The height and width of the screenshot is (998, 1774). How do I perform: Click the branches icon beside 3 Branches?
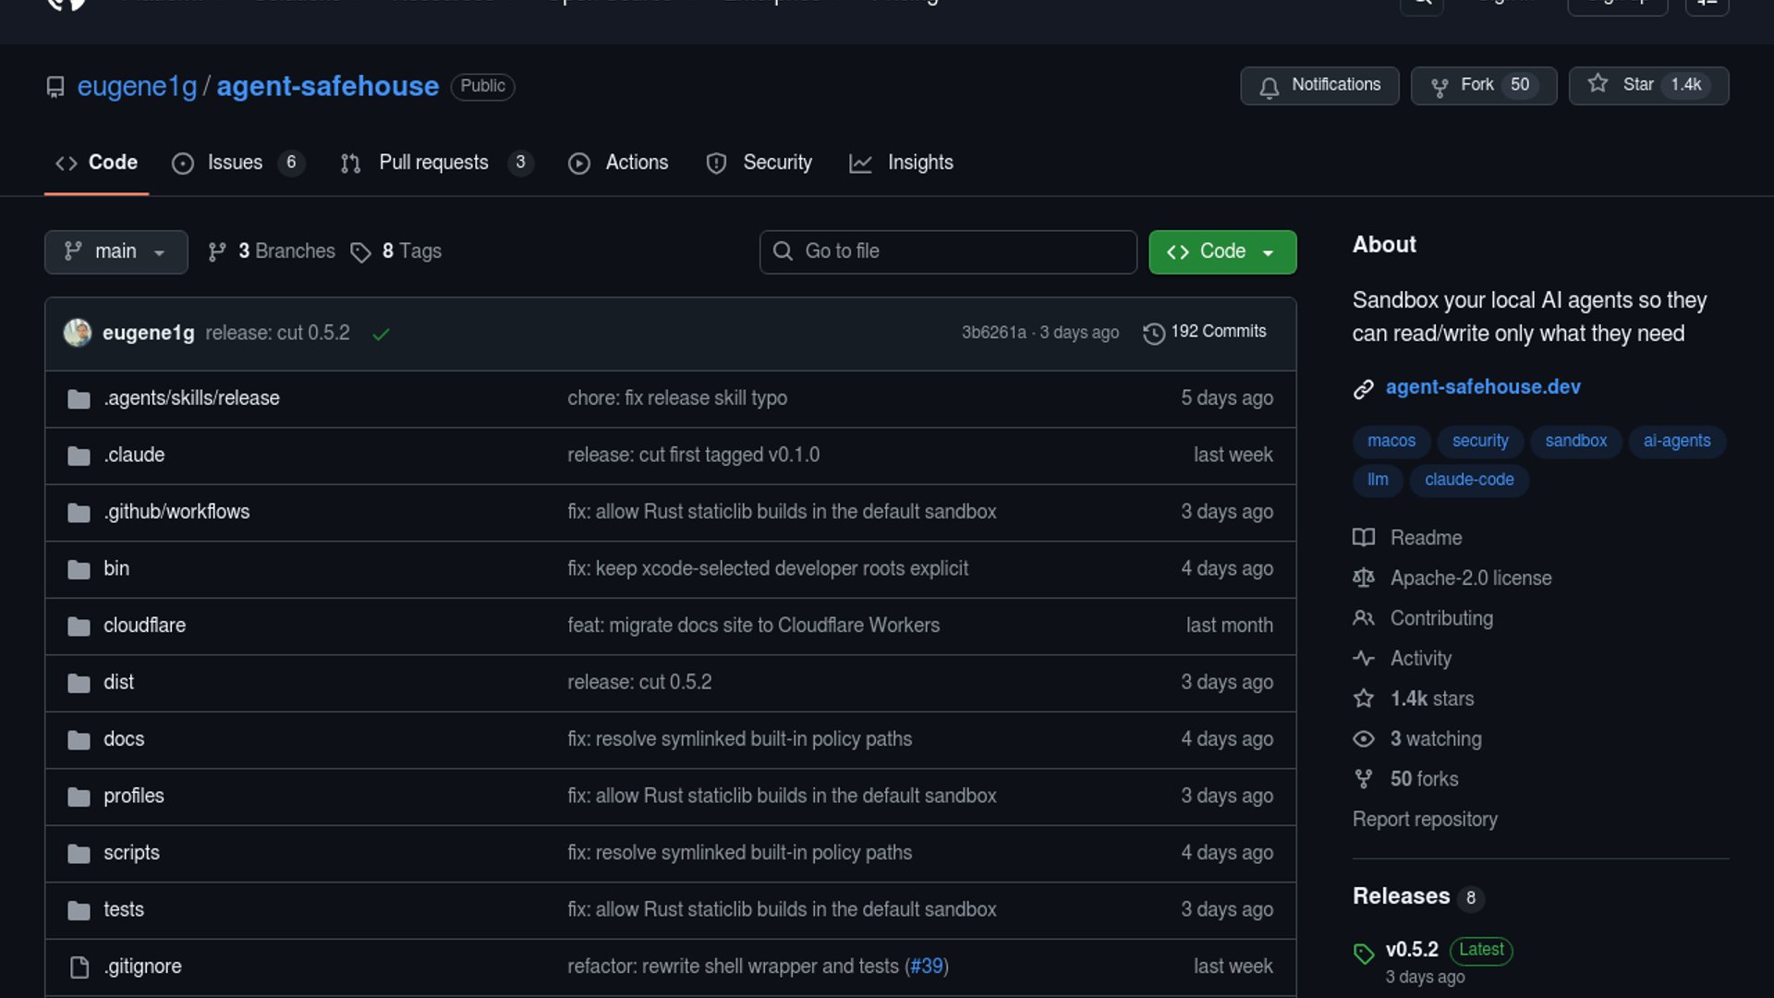point(217,252)
